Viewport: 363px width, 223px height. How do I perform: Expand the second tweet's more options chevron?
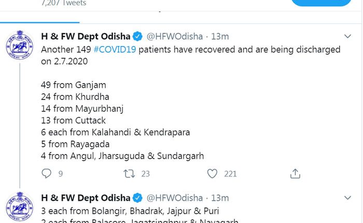pos(348,198)
